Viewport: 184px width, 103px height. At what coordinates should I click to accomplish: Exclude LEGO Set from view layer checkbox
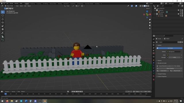(x=178, y=14)
